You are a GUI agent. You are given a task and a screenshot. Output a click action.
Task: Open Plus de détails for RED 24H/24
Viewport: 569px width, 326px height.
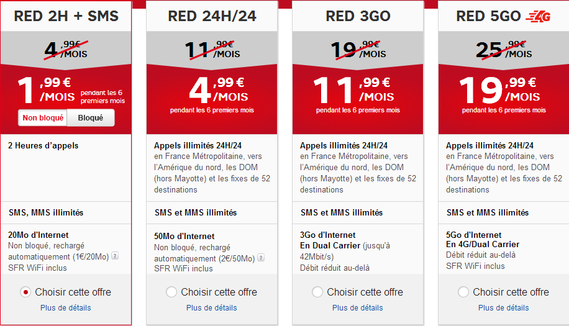[x=212, y=308]
